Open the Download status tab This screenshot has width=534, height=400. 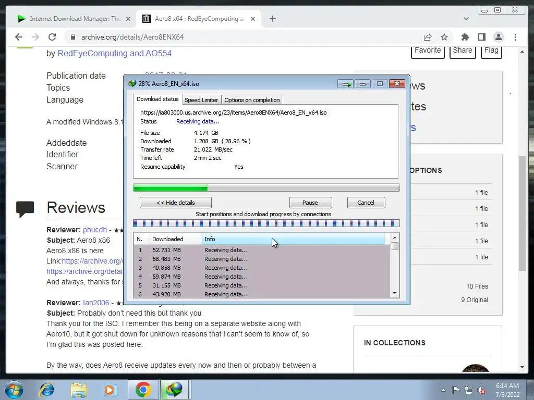click(157, 99)
